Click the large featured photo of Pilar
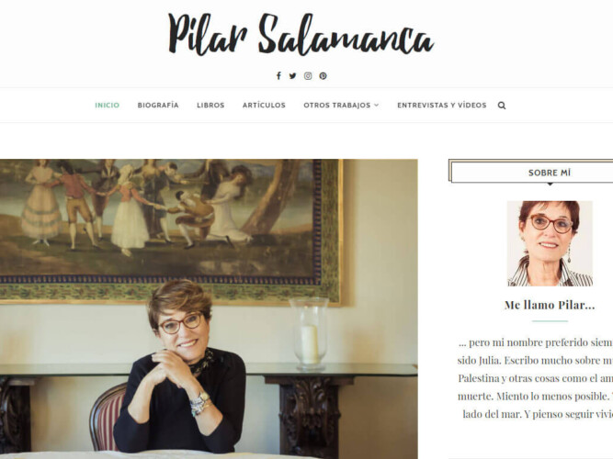Viewport: 613px width, 459px height. coord(209,308)
